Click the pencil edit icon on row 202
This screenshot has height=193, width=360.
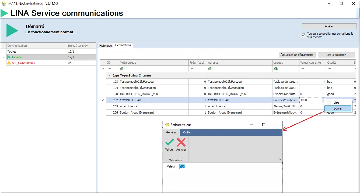tap(103, 100)
